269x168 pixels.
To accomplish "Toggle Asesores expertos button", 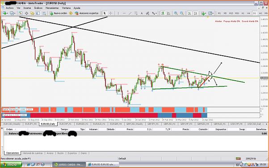I will 87,13.
